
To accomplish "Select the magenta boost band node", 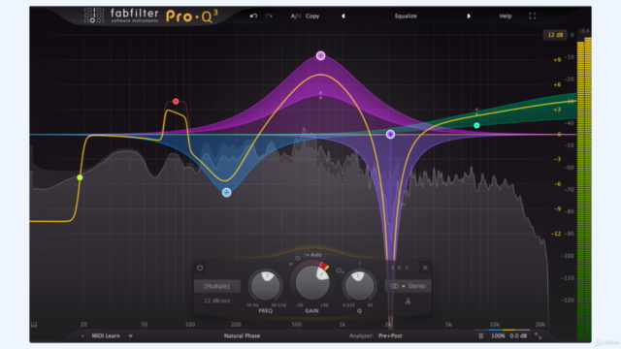I will coord(321,56).
